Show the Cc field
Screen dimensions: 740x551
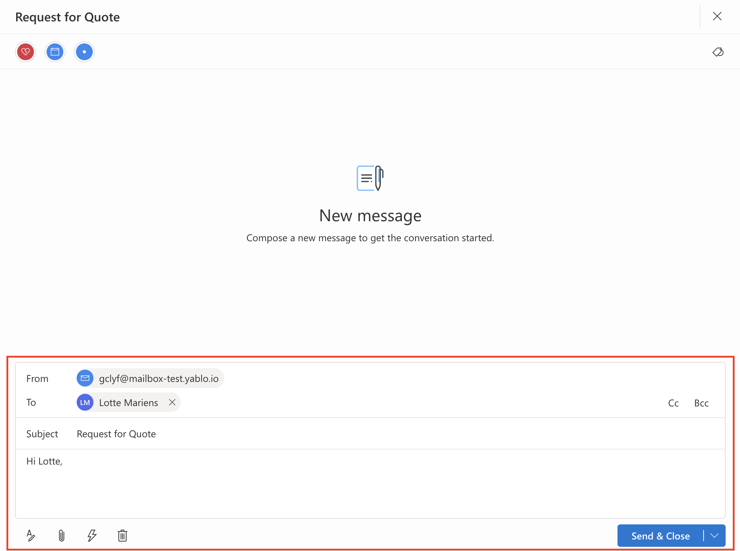pyautogui.click(x=673, y=403)
